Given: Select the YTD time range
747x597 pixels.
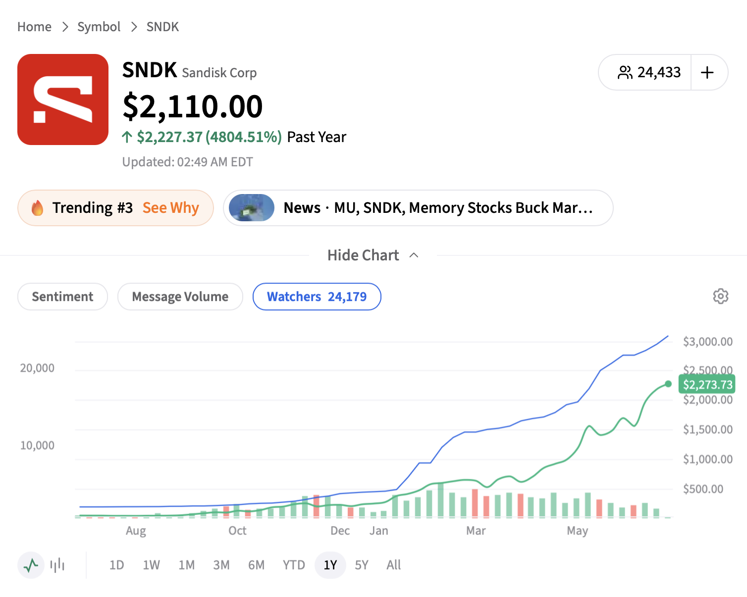Looking at the screenshot, I should [294, 565].
